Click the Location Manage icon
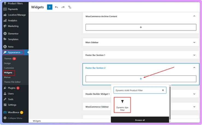Viewport: 202px width, 125px height. 5,15
